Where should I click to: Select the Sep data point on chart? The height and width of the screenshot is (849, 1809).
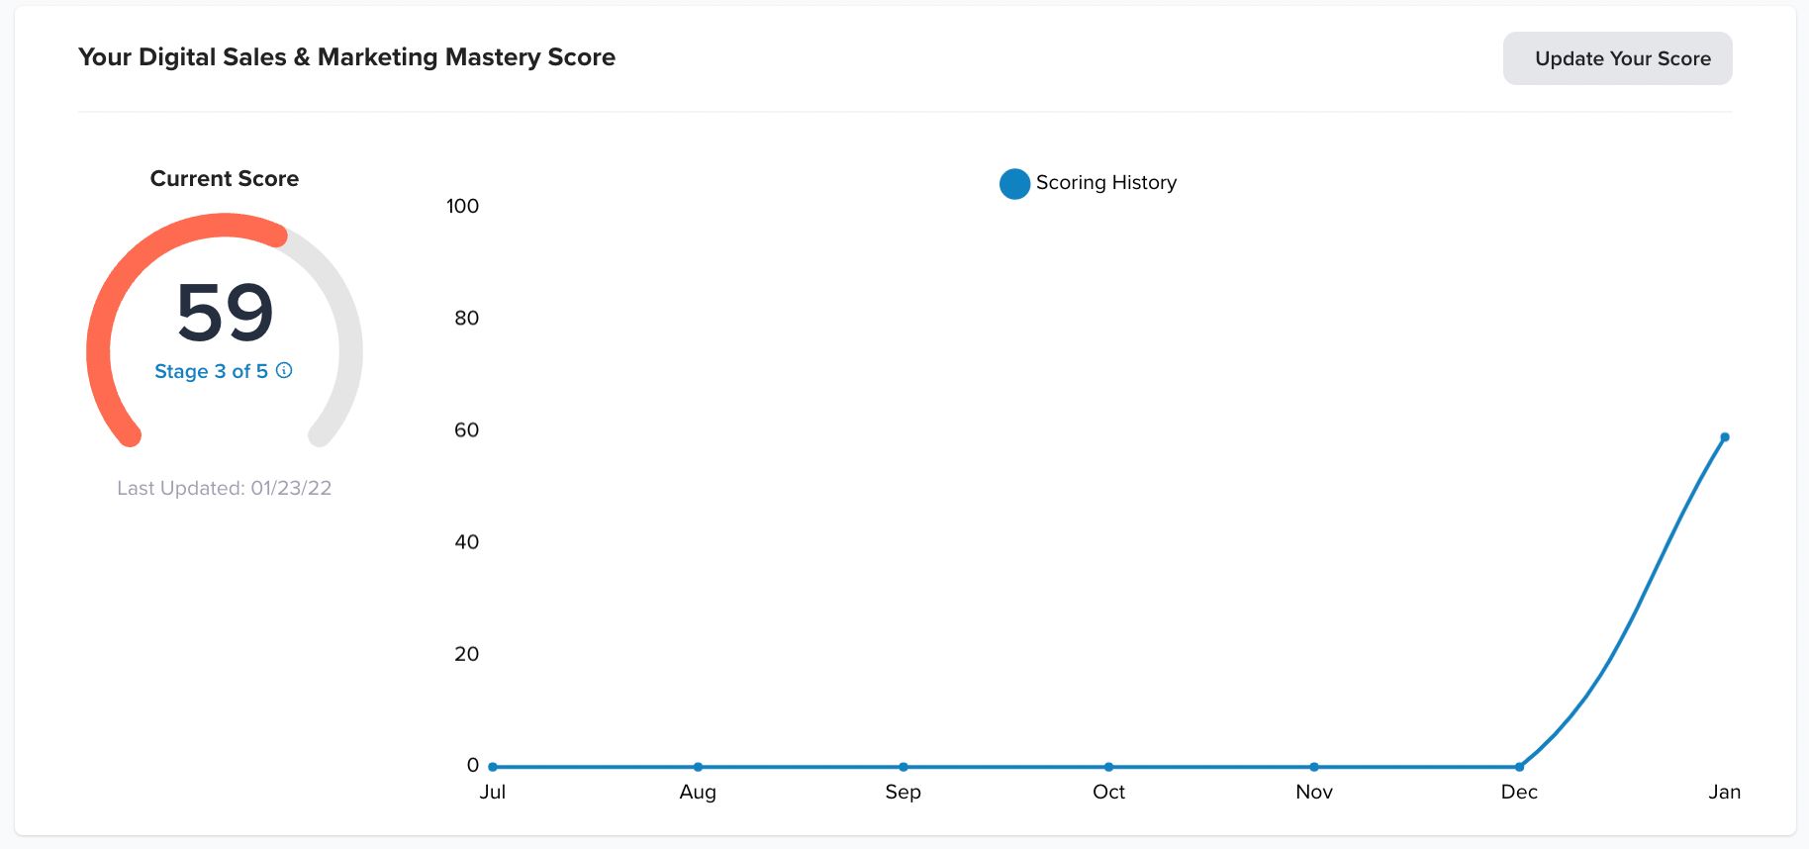(904, 767)
